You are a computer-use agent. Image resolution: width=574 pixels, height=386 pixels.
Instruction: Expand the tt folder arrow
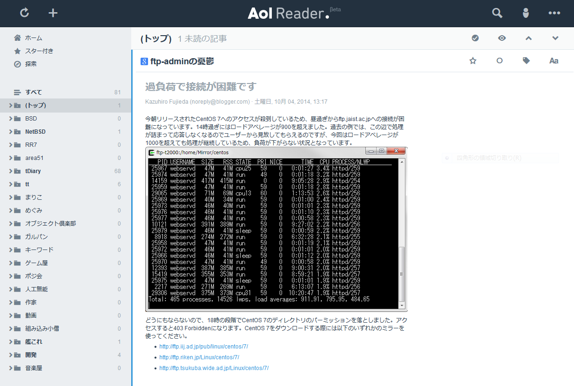tap(10, 184)
